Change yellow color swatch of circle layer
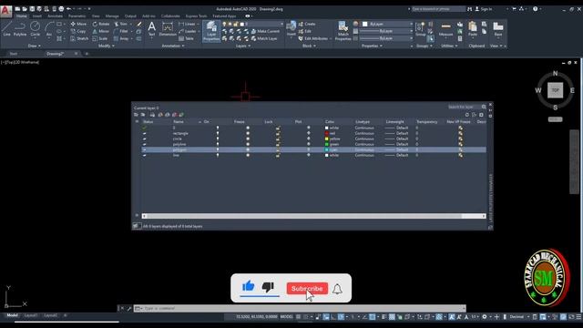This screenshot has height=328, width=583. (x=327, y=138)
